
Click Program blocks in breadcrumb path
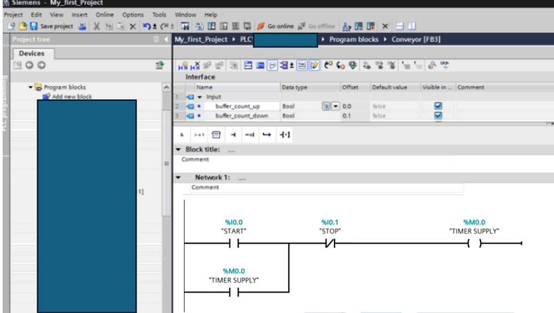pos(354,39)
